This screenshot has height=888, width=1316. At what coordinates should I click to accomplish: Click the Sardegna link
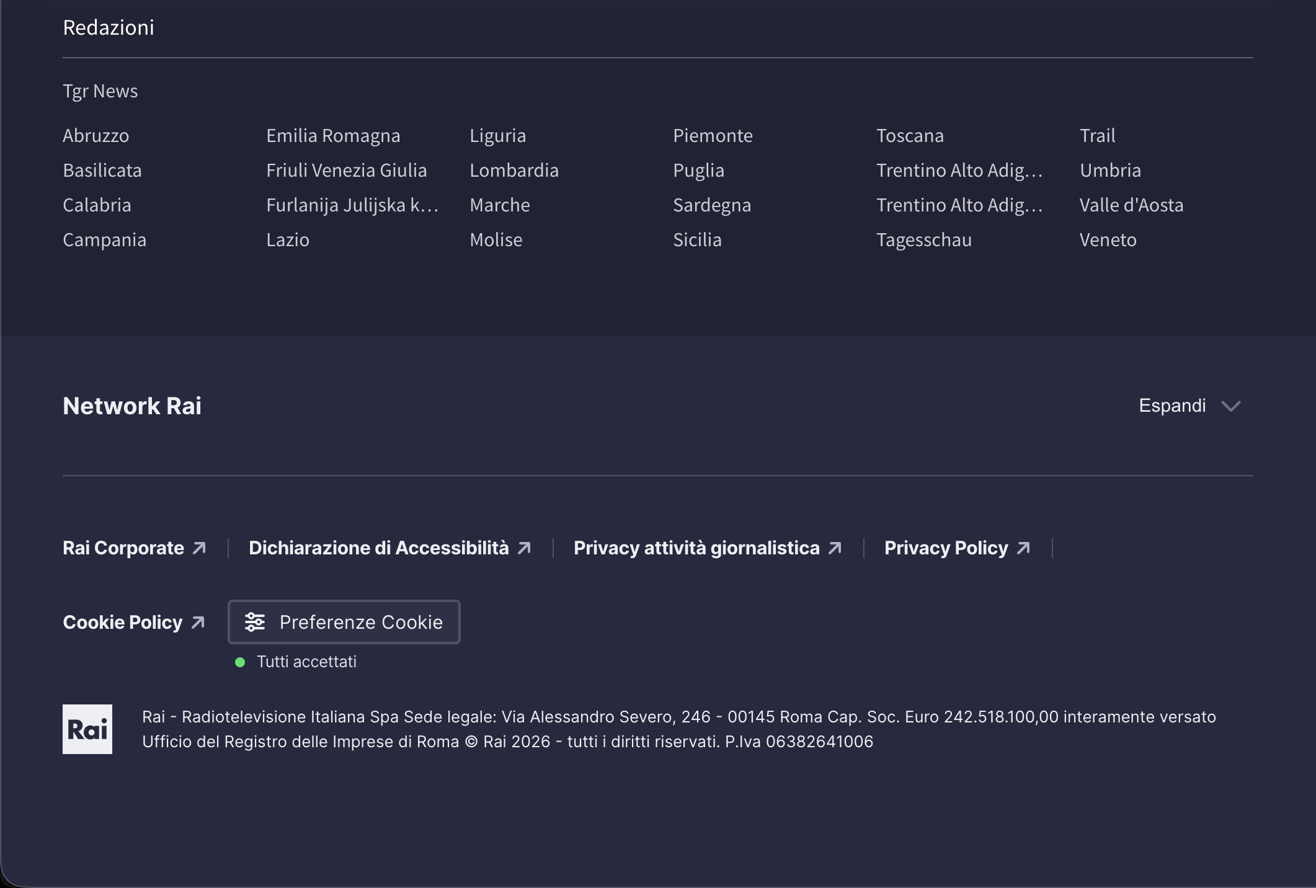[712, 205]
